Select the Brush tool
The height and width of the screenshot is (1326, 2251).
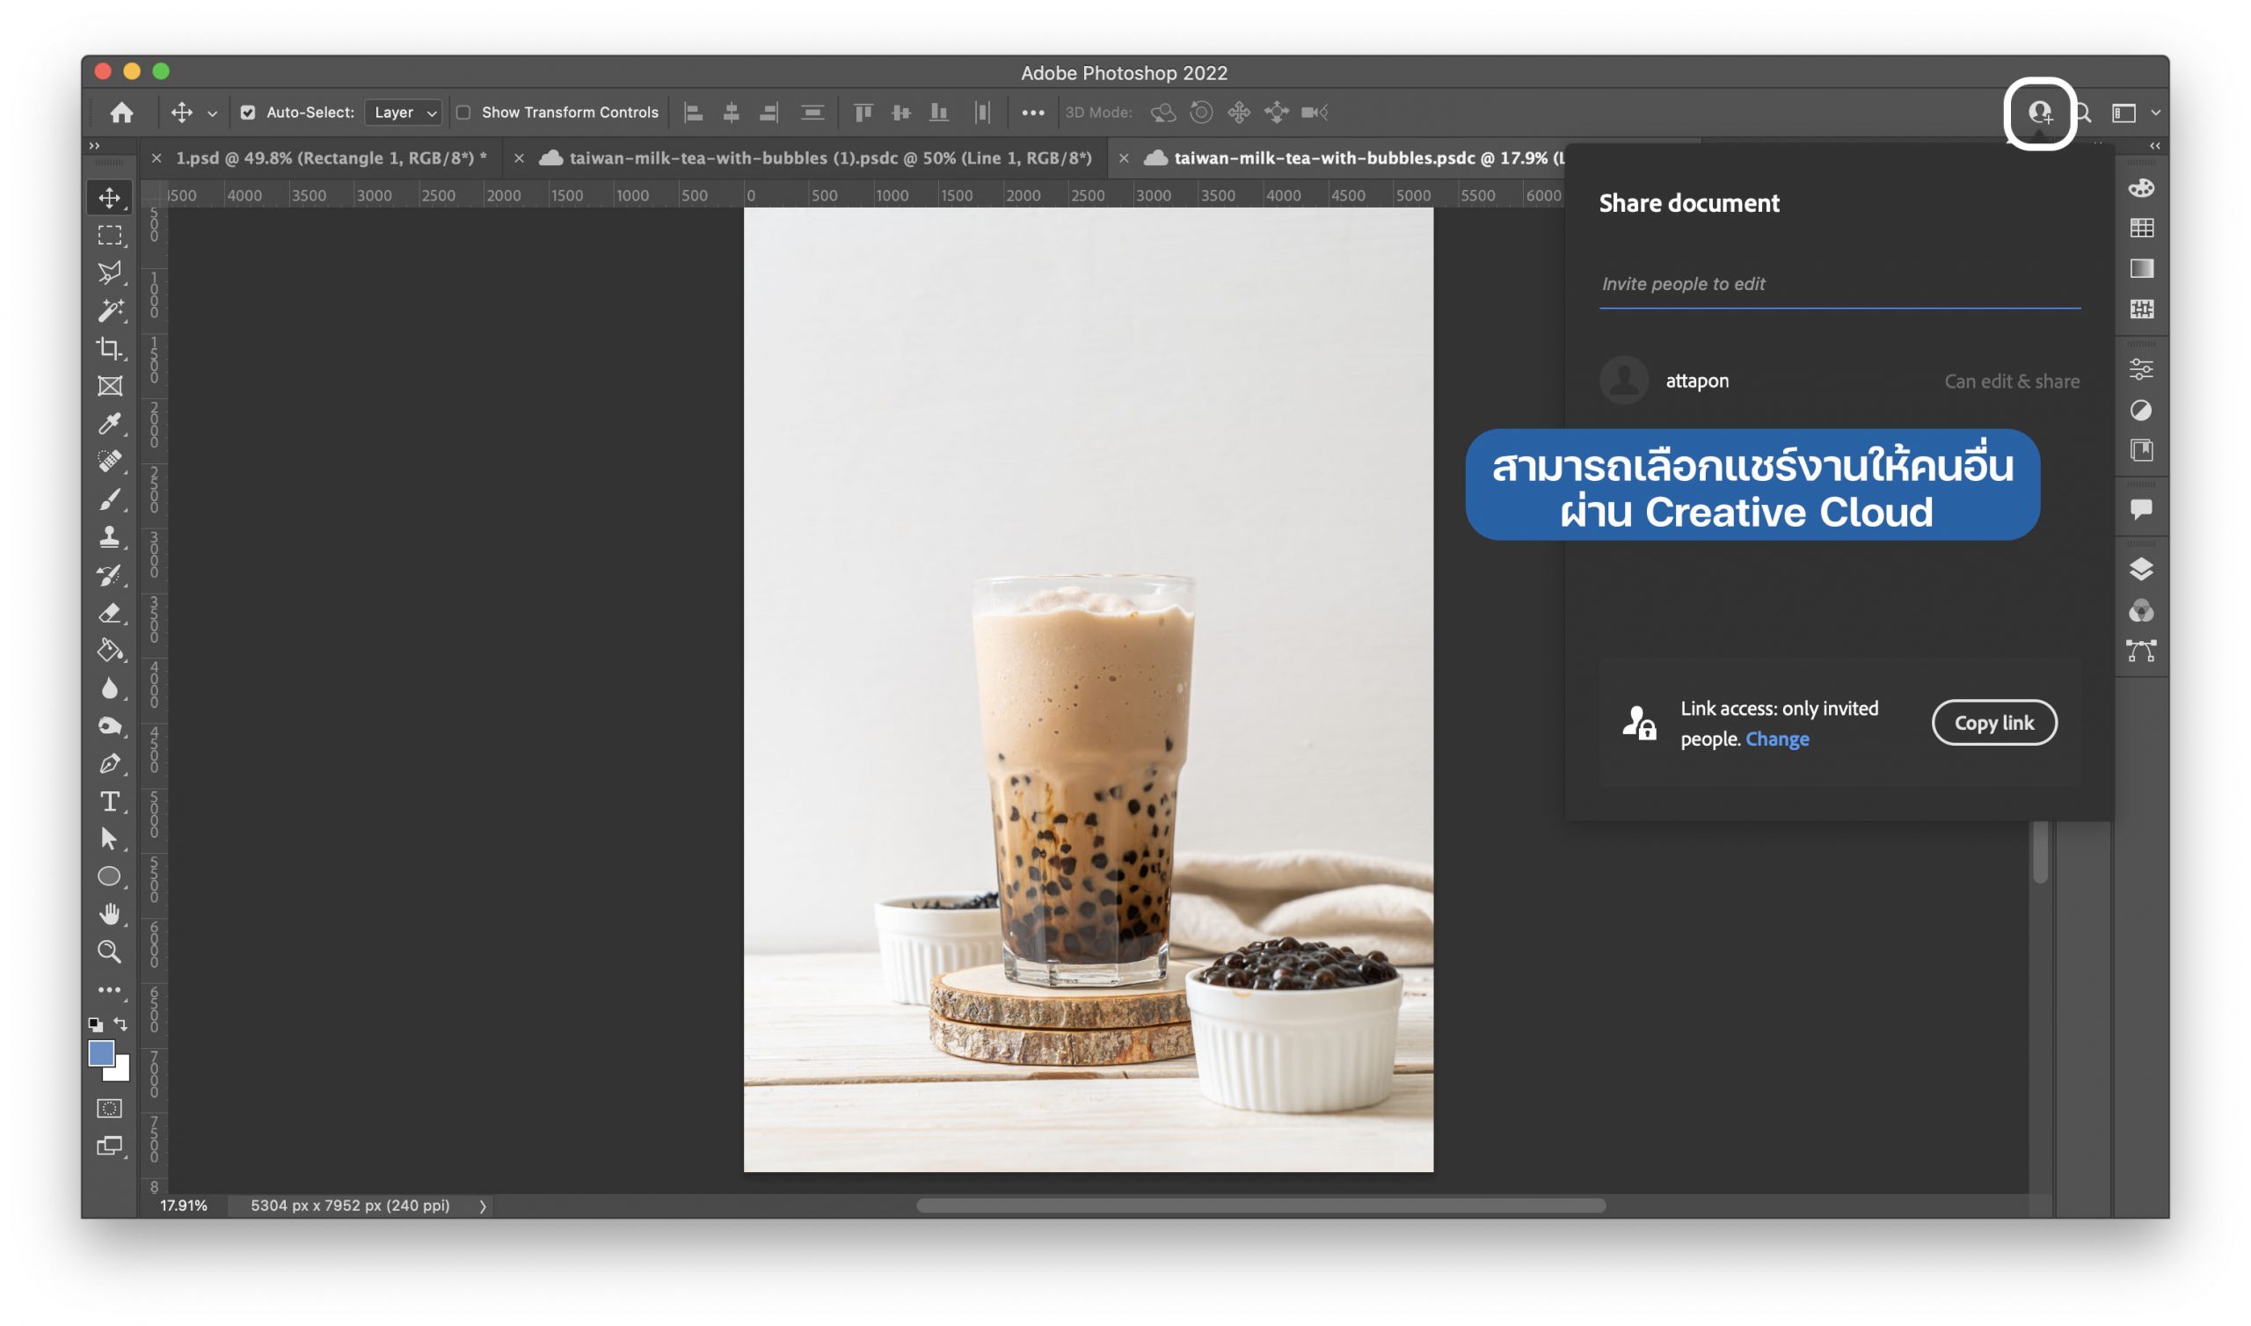[109, 499]
